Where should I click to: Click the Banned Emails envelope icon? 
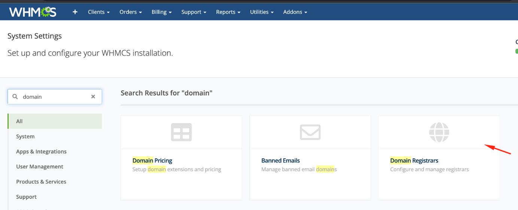pyautogui.click(x=310, y=132)
